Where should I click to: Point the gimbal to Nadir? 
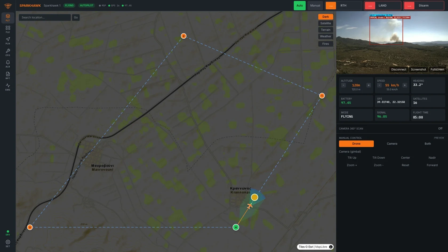point(432,158)
